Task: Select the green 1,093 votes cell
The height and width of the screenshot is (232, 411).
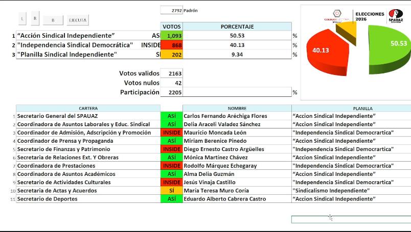Action: (171, 36)
